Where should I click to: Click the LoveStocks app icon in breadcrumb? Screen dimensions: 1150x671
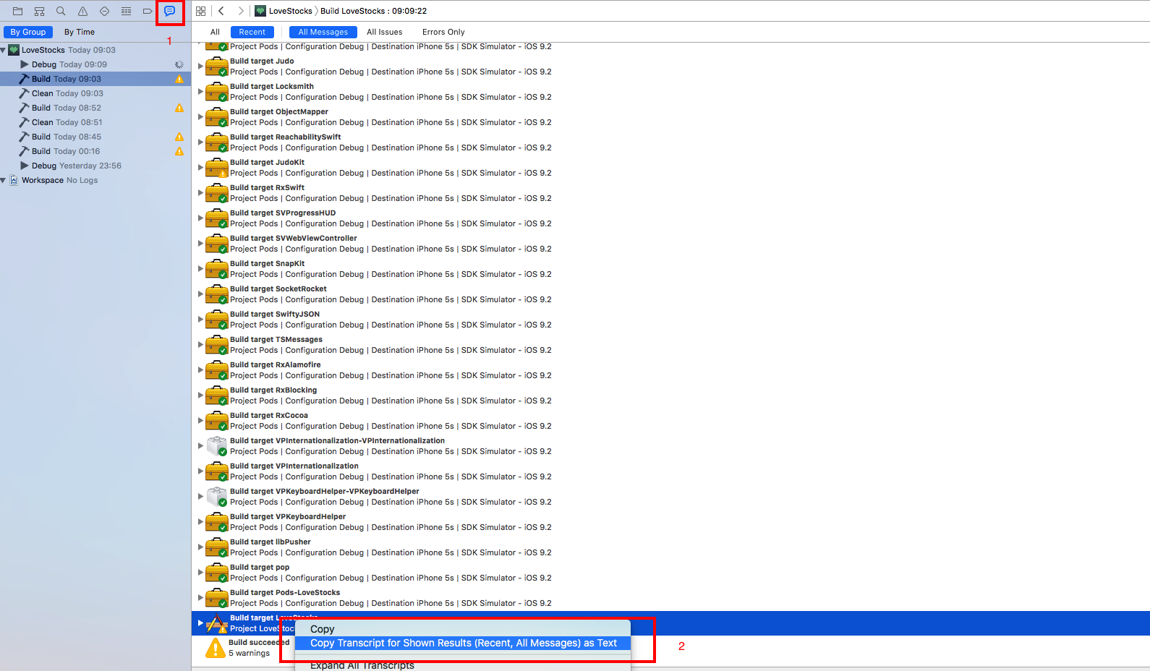[260, 11]
